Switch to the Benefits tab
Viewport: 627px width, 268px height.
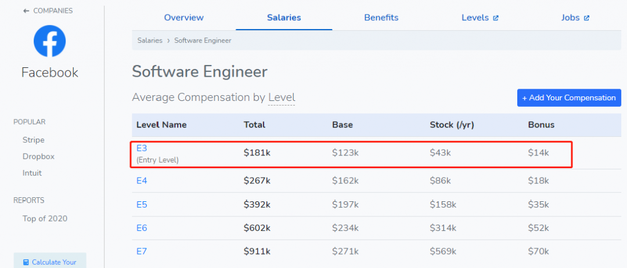(381, 17)
